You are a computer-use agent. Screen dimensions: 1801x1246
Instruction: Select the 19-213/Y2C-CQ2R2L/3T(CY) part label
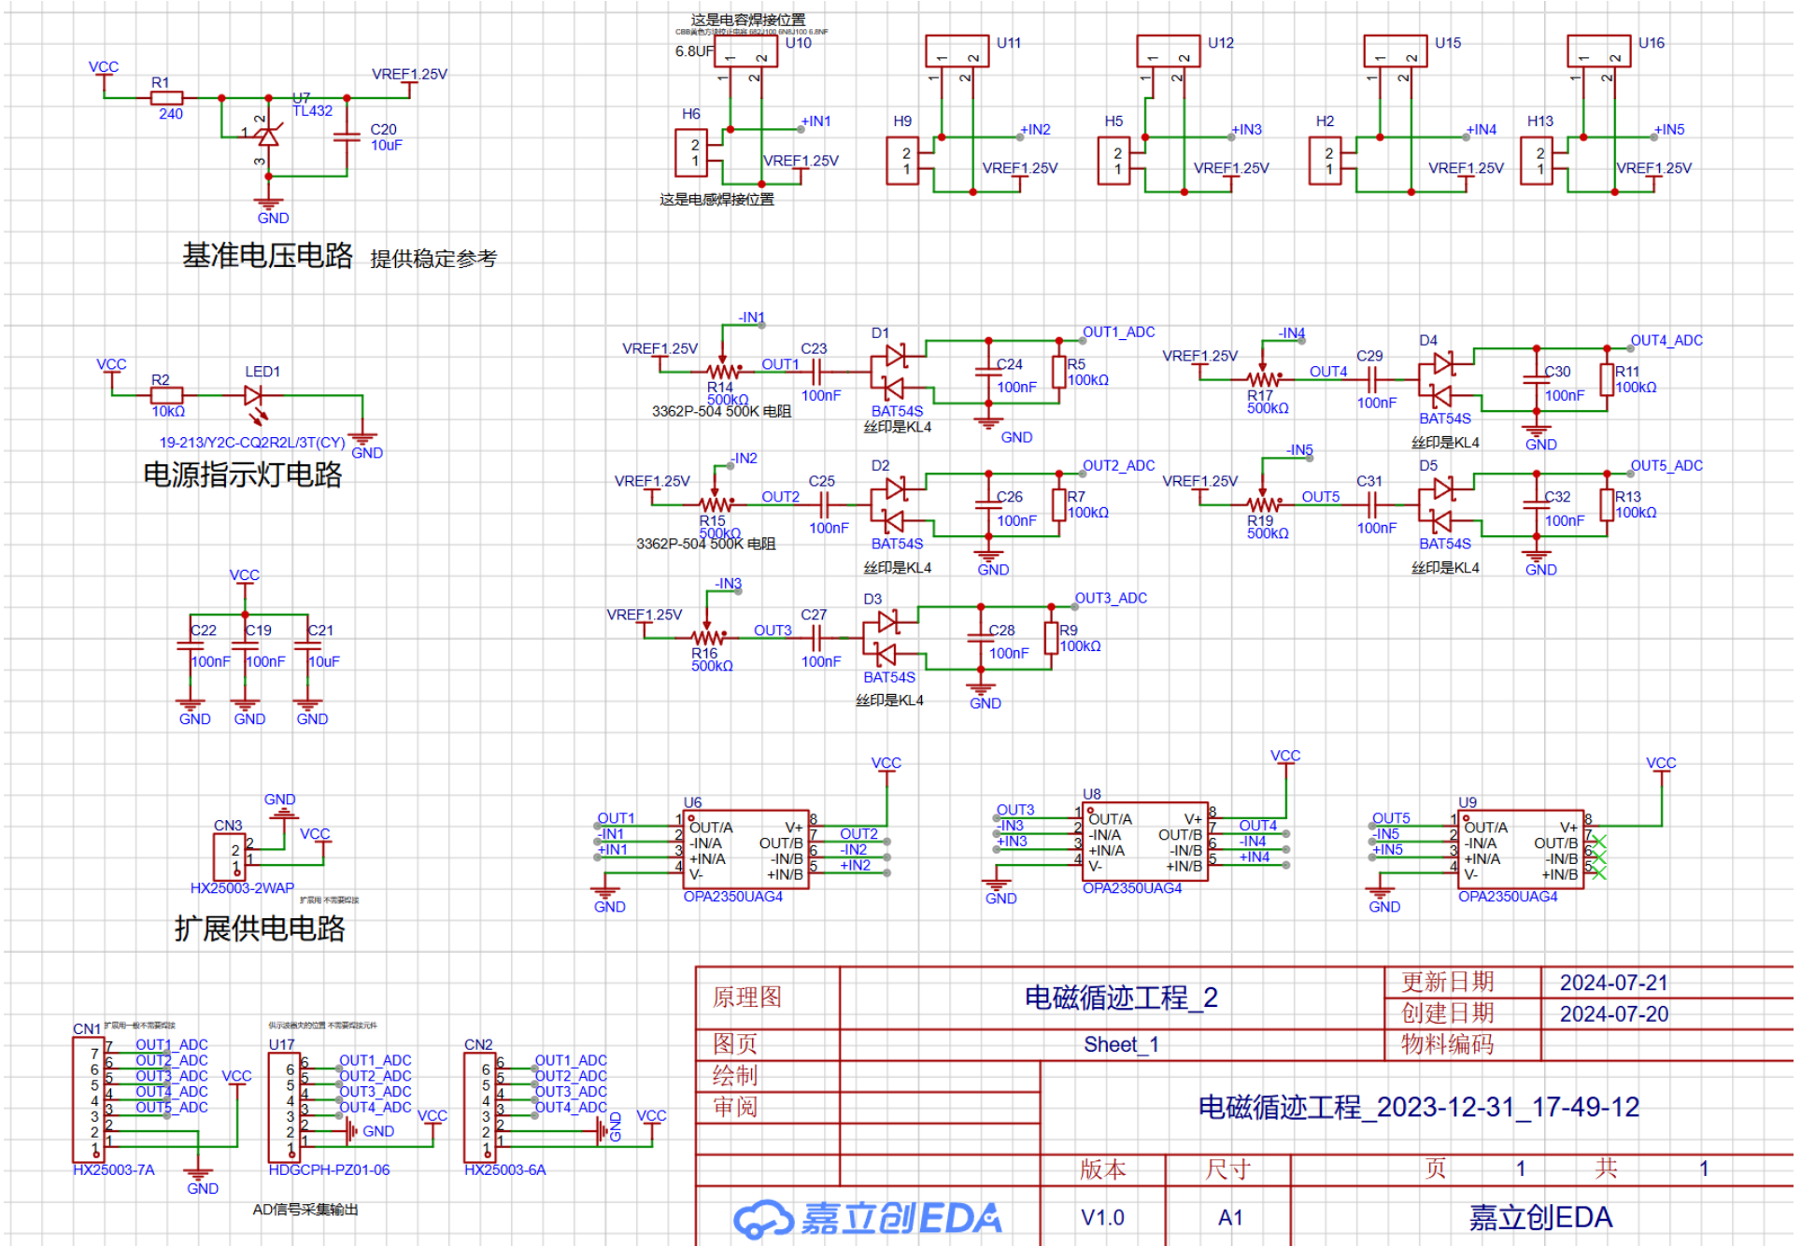[252, 443]
